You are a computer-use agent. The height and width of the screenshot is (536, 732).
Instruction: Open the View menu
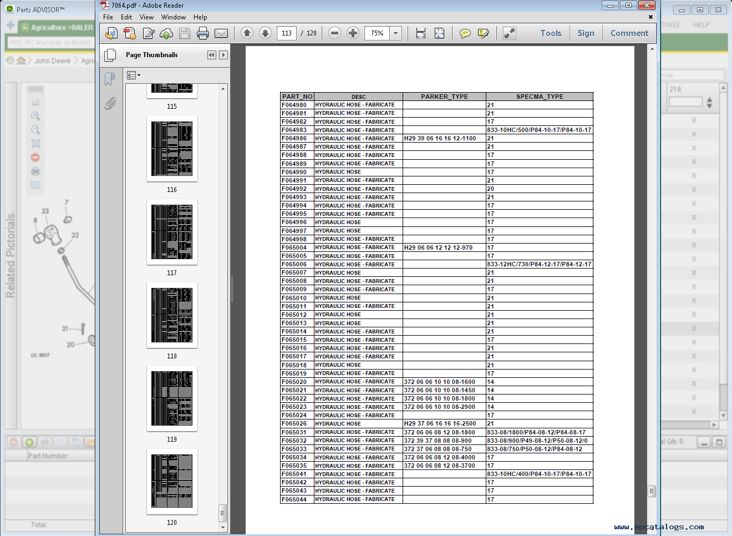point(146,17)
